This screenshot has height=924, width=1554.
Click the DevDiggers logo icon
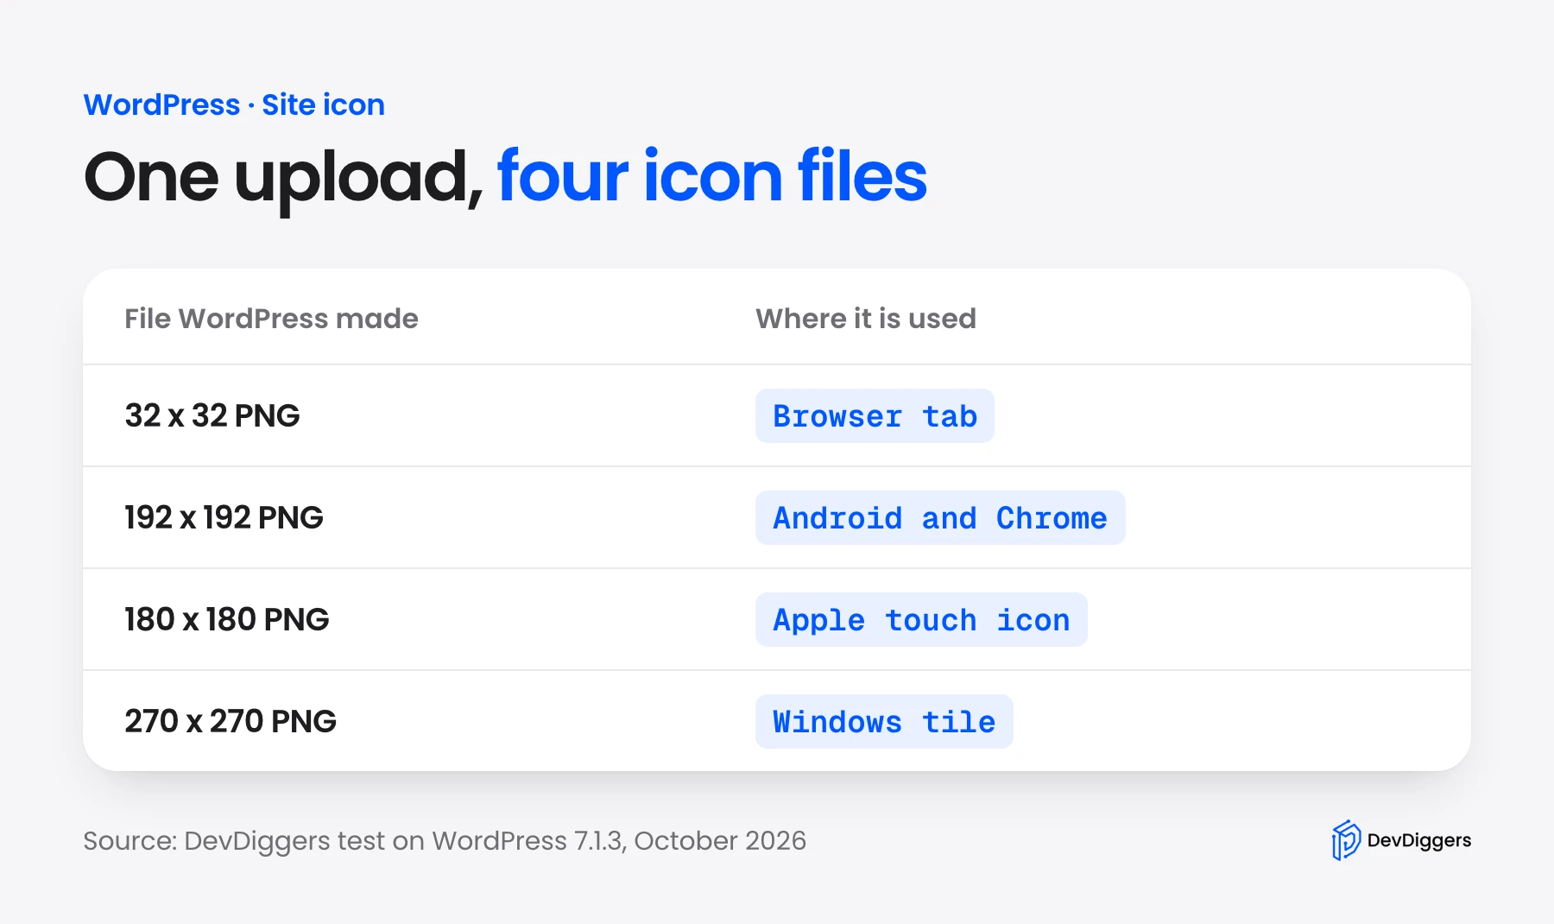1346,840
